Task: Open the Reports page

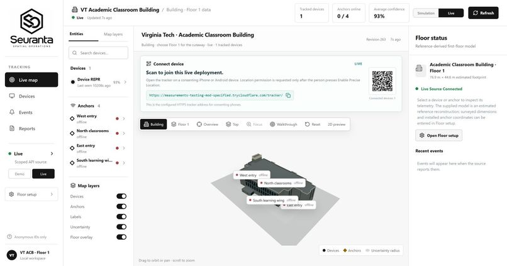Action: [31, 128]
